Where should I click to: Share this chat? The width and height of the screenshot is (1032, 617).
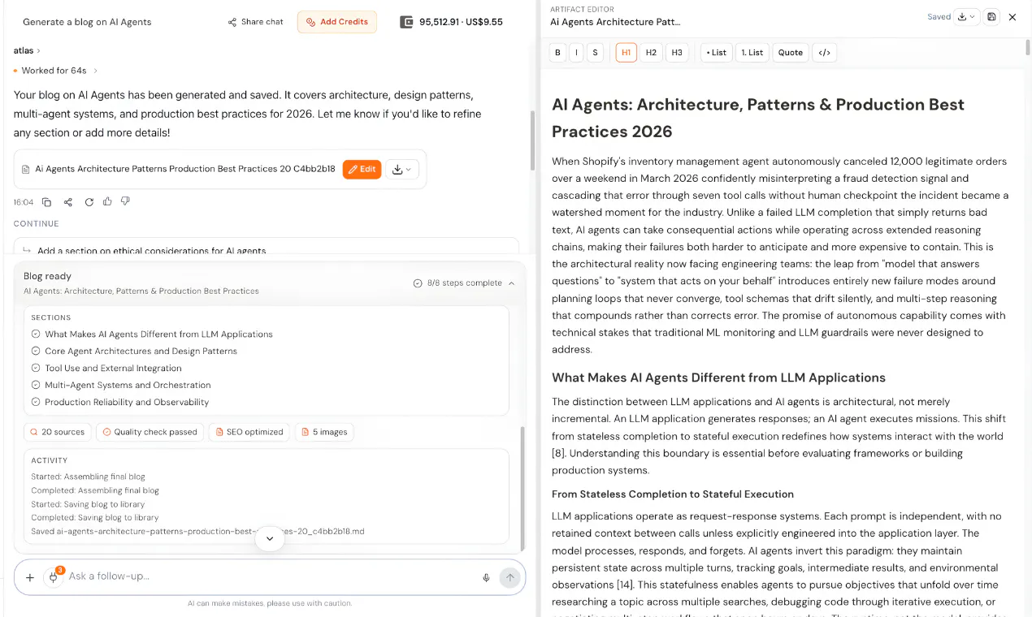[256, 22]
